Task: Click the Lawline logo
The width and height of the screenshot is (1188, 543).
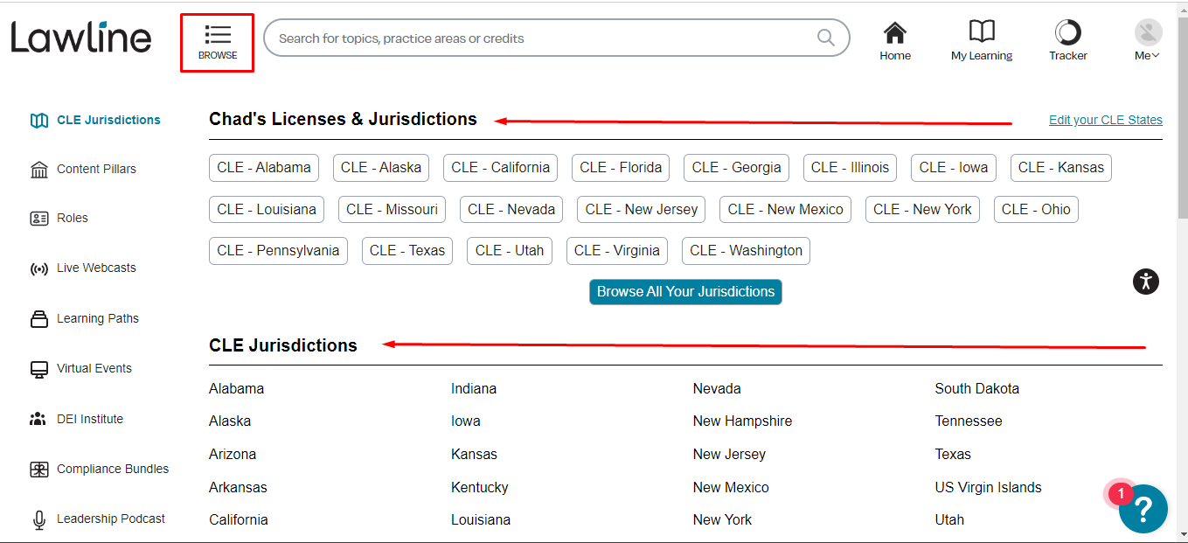Action: [x=81, y=38]
